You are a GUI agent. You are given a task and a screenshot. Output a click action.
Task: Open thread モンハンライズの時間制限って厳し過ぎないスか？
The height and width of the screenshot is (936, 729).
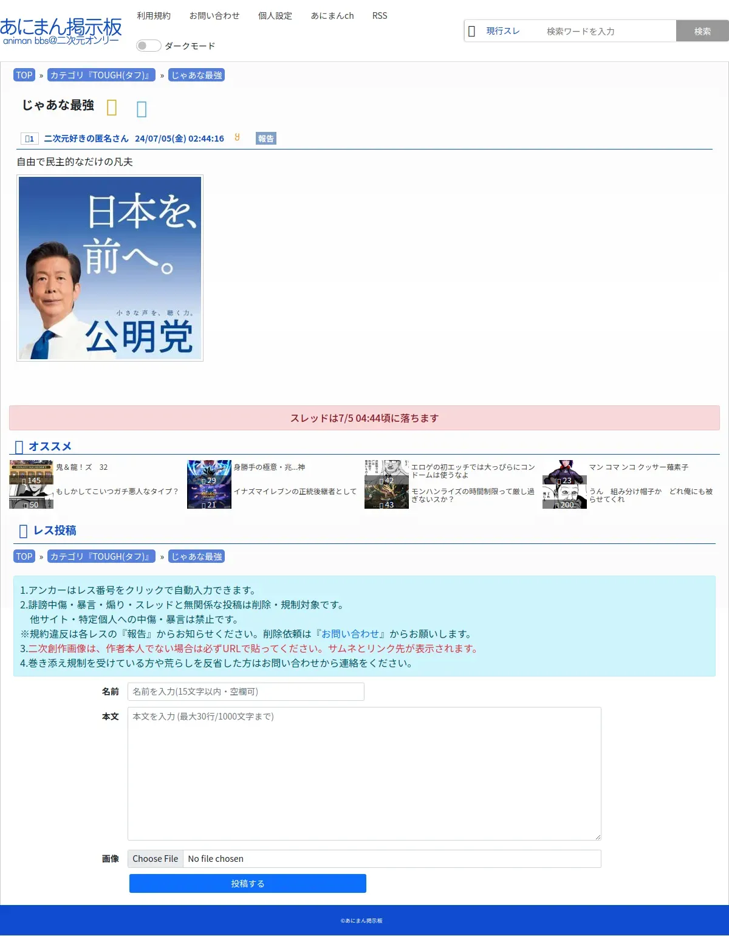pos(473,495)
